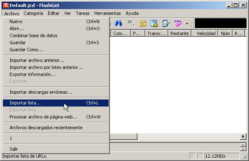
Task: Open the Archivo menu
Action: click(12, 14)
